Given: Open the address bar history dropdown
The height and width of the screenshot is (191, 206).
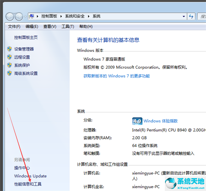Looking at the screenshot, I should tap(184, 16).
